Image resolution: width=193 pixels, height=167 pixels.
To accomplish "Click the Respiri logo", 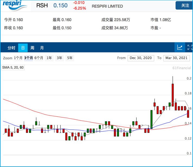I will pyautogui.click(x=15, y=5).
